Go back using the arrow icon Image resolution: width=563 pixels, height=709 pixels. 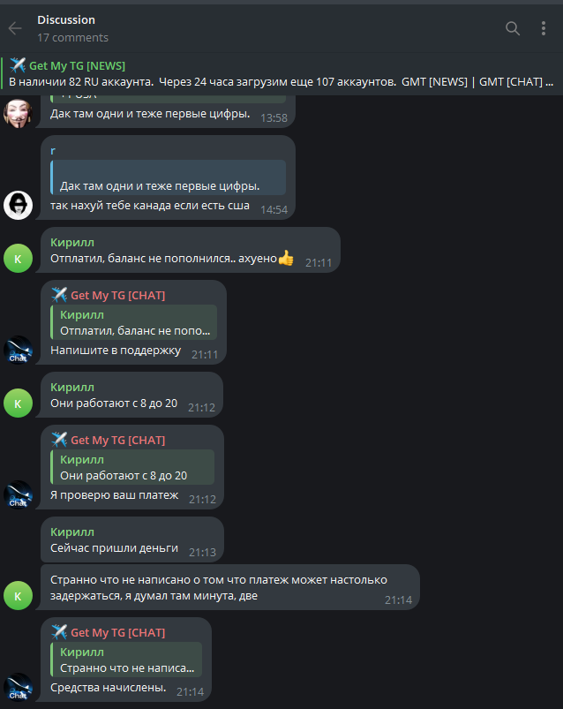(15, 28)
